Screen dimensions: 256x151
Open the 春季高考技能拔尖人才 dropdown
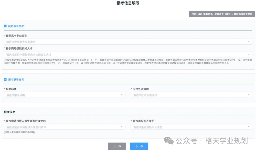[x=128, y=54]
